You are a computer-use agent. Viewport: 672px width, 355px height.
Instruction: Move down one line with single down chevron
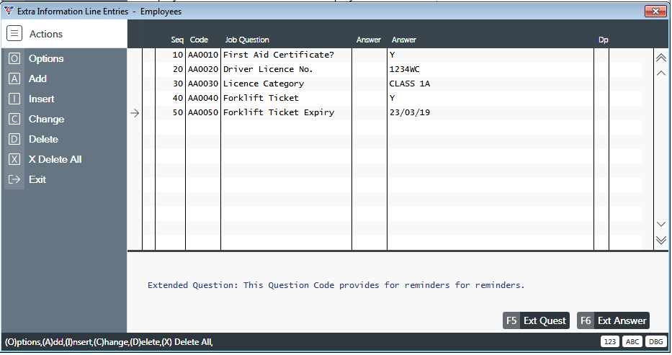pos(661,224)
